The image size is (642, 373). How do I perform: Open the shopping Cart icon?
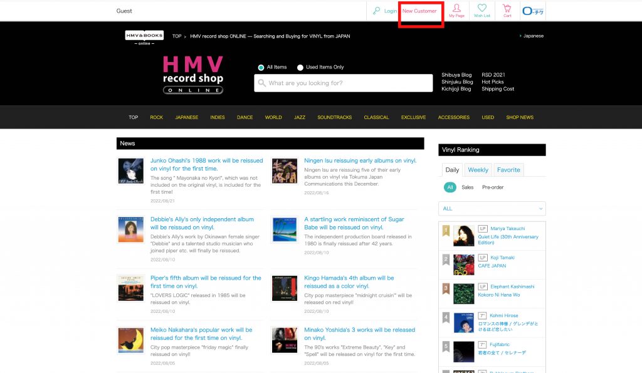[x=507, y=9]
